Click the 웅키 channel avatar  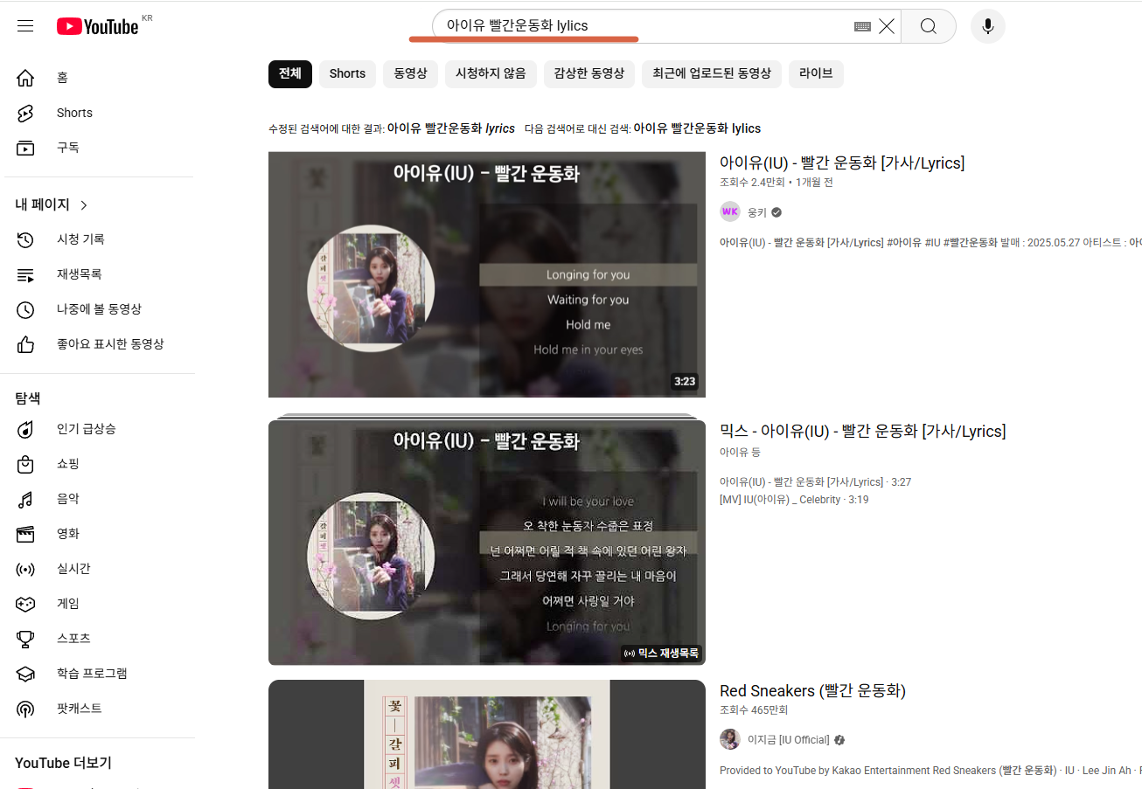click(x=730, y=211)
